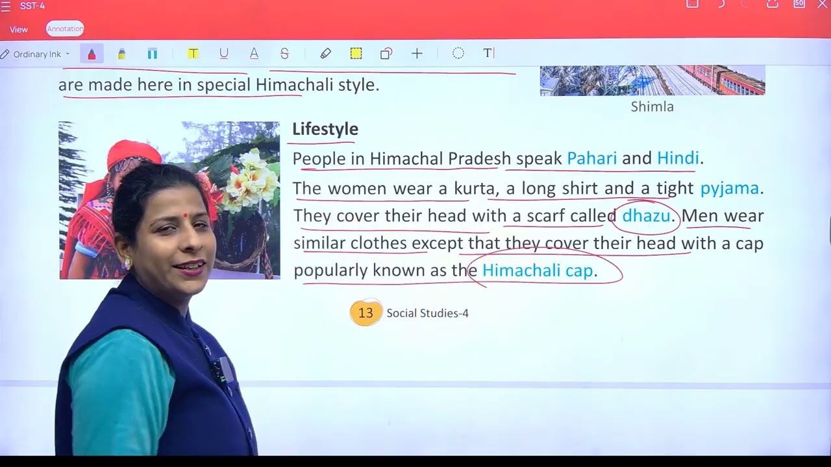Select the lasso selection tool
This screenshot has height=467, width=831.
(x=458, y=54)
